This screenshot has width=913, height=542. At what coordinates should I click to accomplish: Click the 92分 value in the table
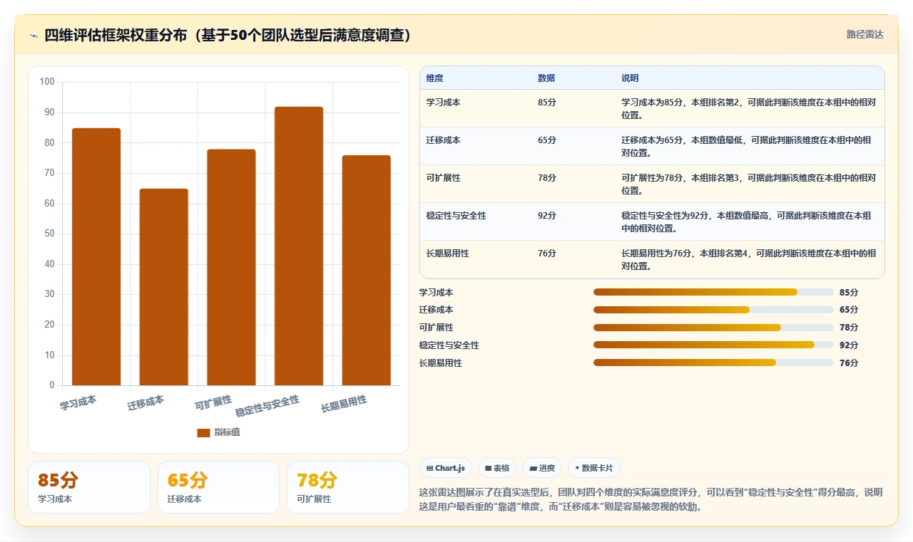pos(547,216)
